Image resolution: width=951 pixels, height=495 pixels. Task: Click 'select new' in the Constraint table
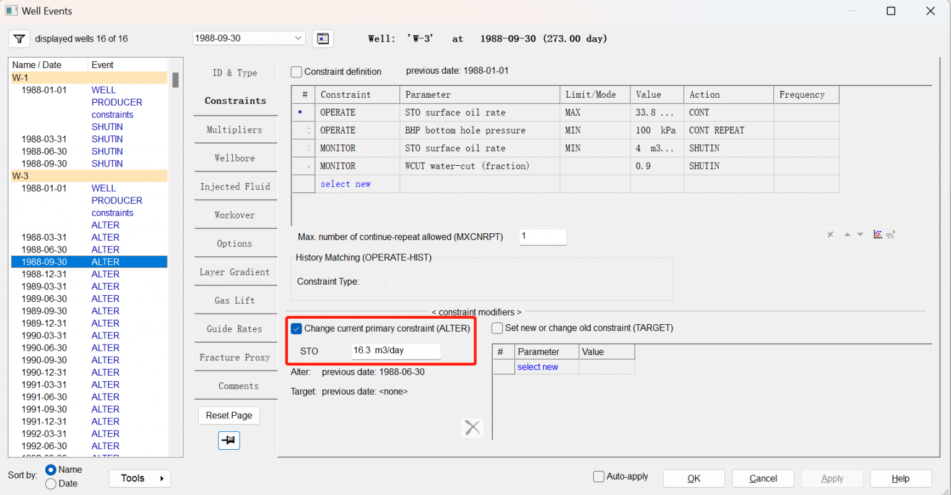point(345,184)
